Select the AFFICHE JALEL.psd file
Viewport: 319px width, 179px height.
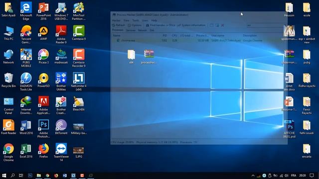[x=289, y=129]
